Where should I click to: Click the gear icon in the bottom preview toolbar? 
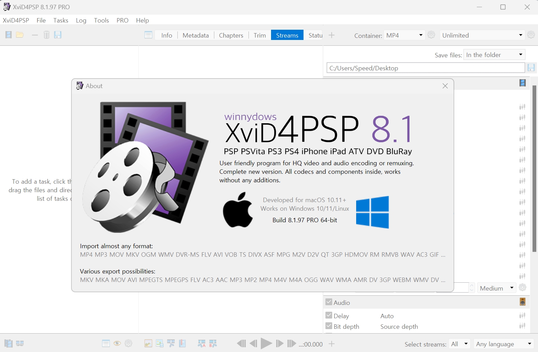pyautogui.click(x=129, y=343)
